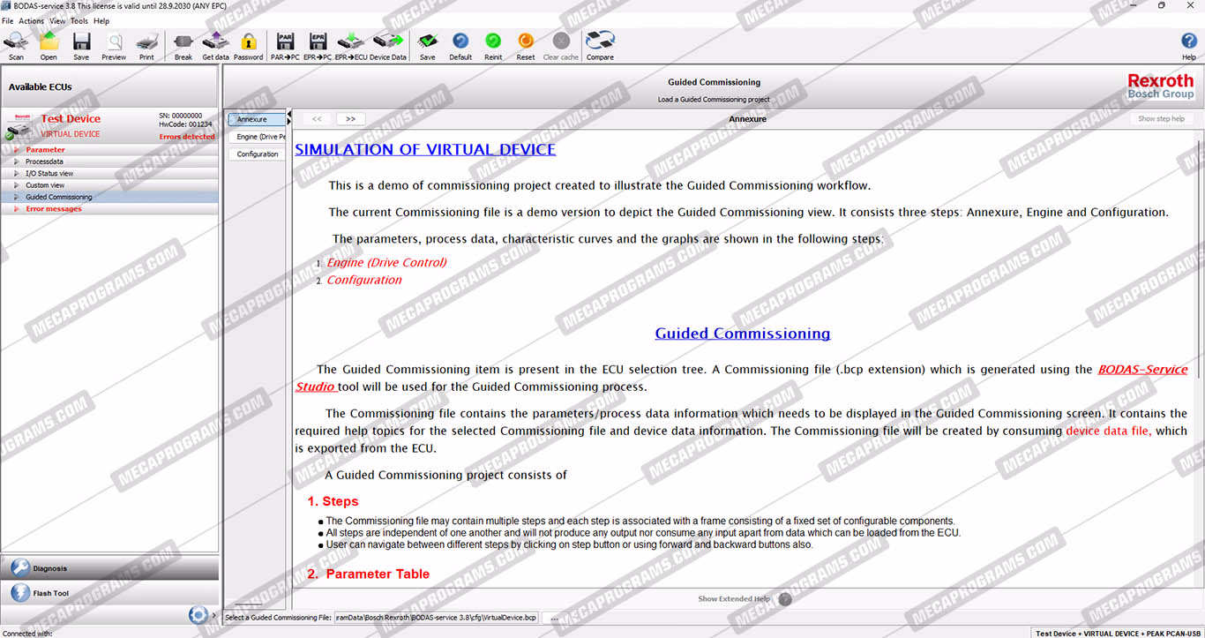Image resolution: width=1205 pixels, height=638 pixels.
Task: Open the Password lock icon
Action: click(248, 43)
